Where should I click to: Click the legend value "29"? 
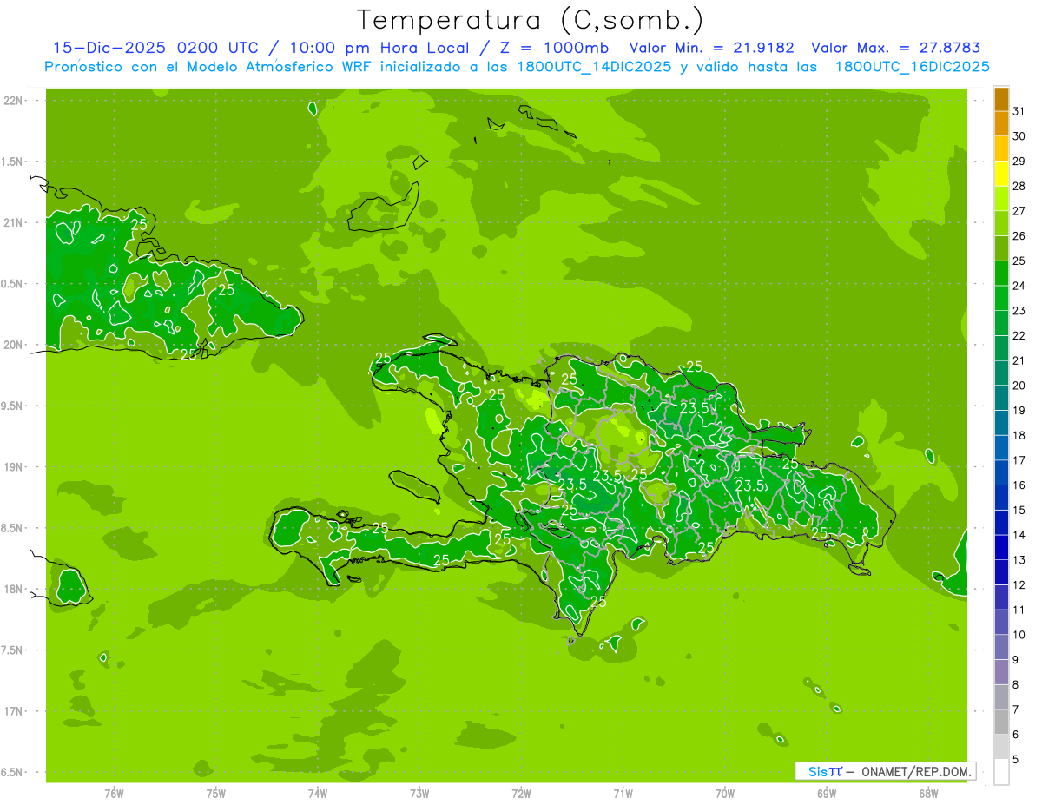click(x=1019, y=161)
